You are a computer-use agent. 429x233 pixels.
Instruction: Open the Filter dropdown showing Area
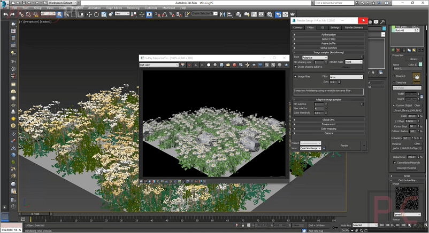click(x=346, y=77)
